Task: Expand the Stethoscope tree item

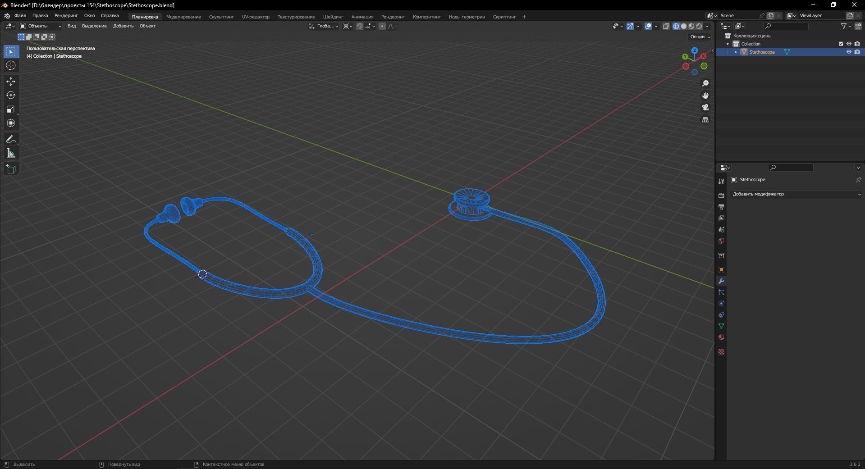Action: pyautogui.click(x=736, y=52)
